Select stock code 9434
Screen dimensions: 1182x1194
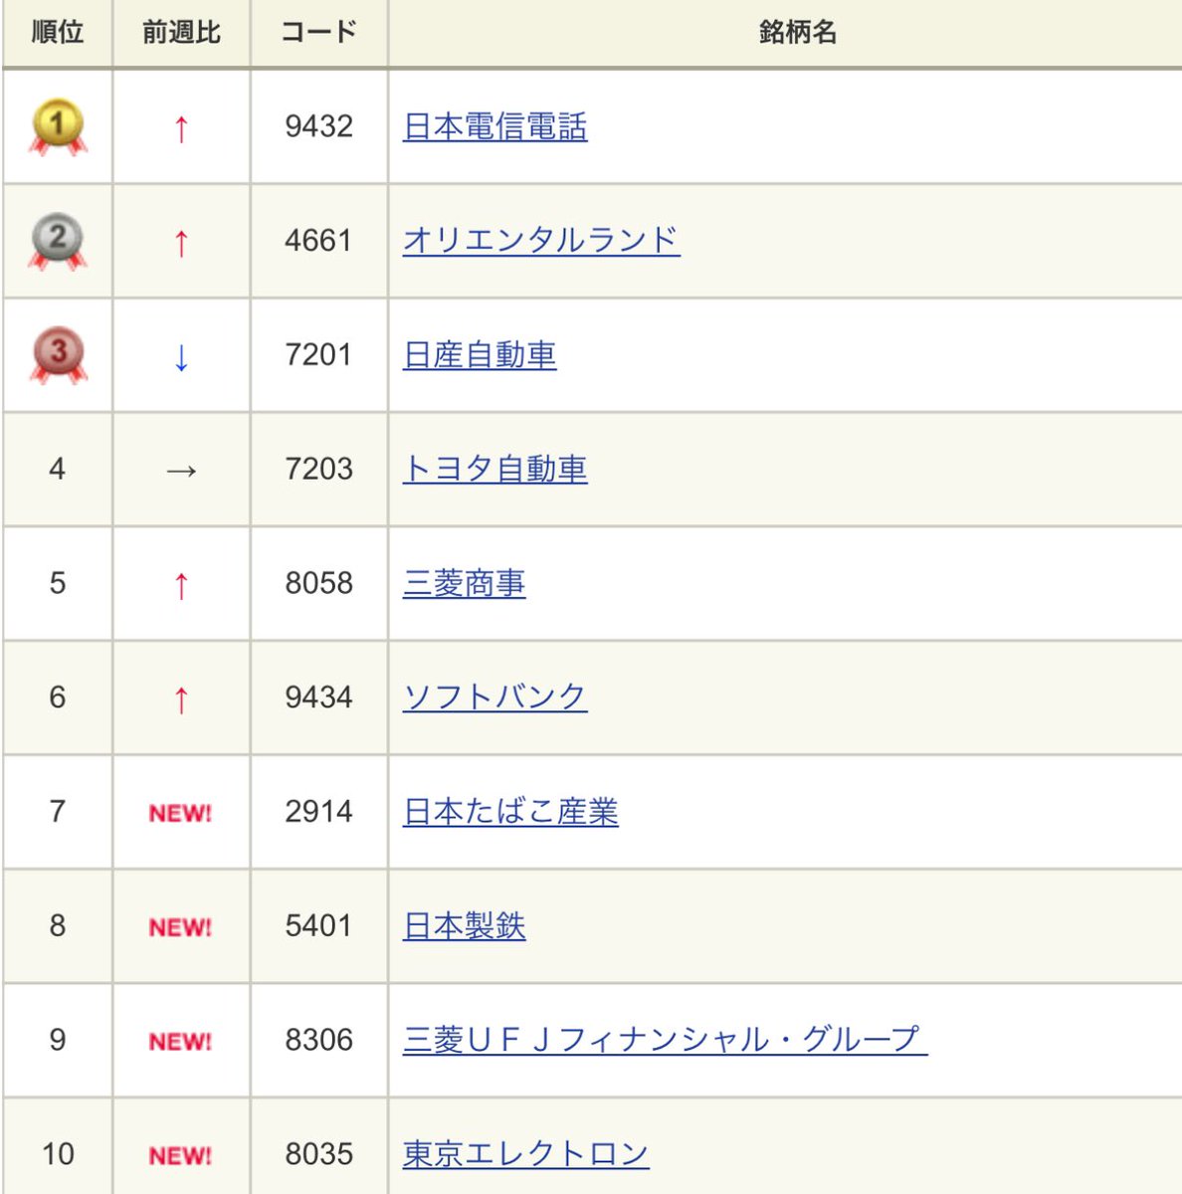[x=318, y=697]
